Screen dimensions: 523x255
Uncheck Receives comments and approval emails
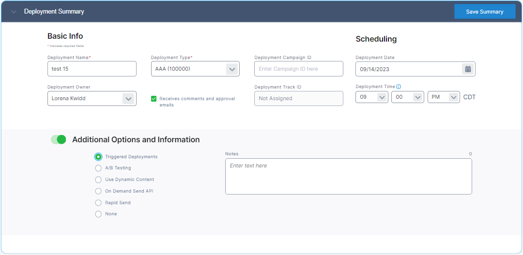click(x=154, y=99)
